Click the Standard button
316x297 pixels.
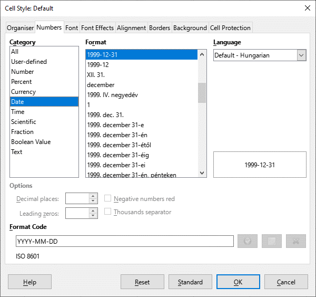tap(190, 282)
